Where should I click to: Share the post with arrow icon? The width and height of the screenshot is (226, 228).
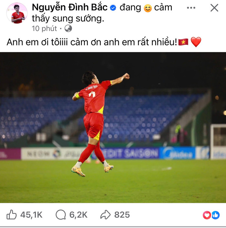tap(105, 215)
